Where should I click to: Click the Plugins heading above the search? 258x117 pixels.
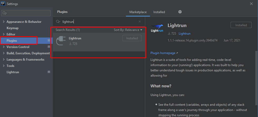(x=62, y=12)
